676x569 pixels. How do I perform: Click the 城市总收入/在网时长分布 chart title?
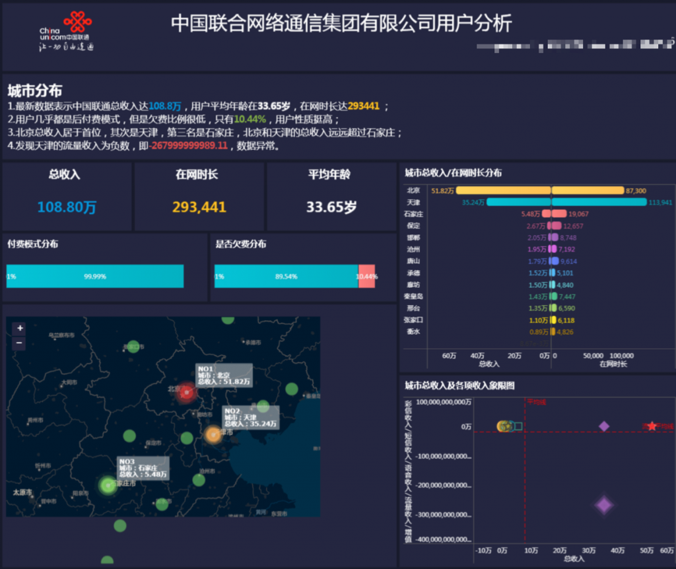click(x=453, y=174)
